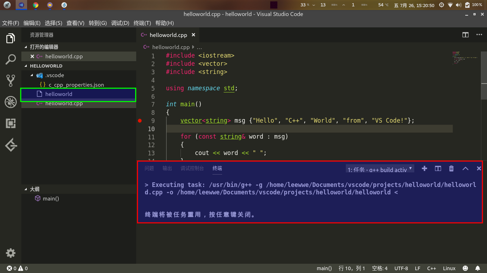
Task: Split the terminal pane
Action: point(438,168)
